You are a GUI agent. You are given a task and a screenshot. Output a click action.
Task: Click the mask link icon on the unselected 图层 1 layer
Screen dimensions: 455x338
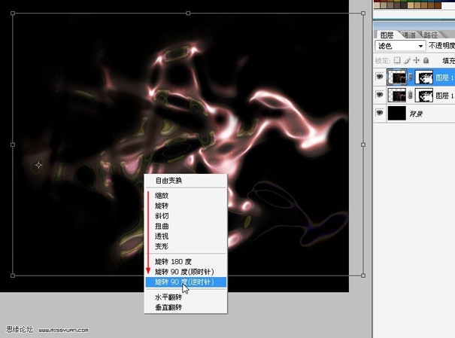pos(411,96)
